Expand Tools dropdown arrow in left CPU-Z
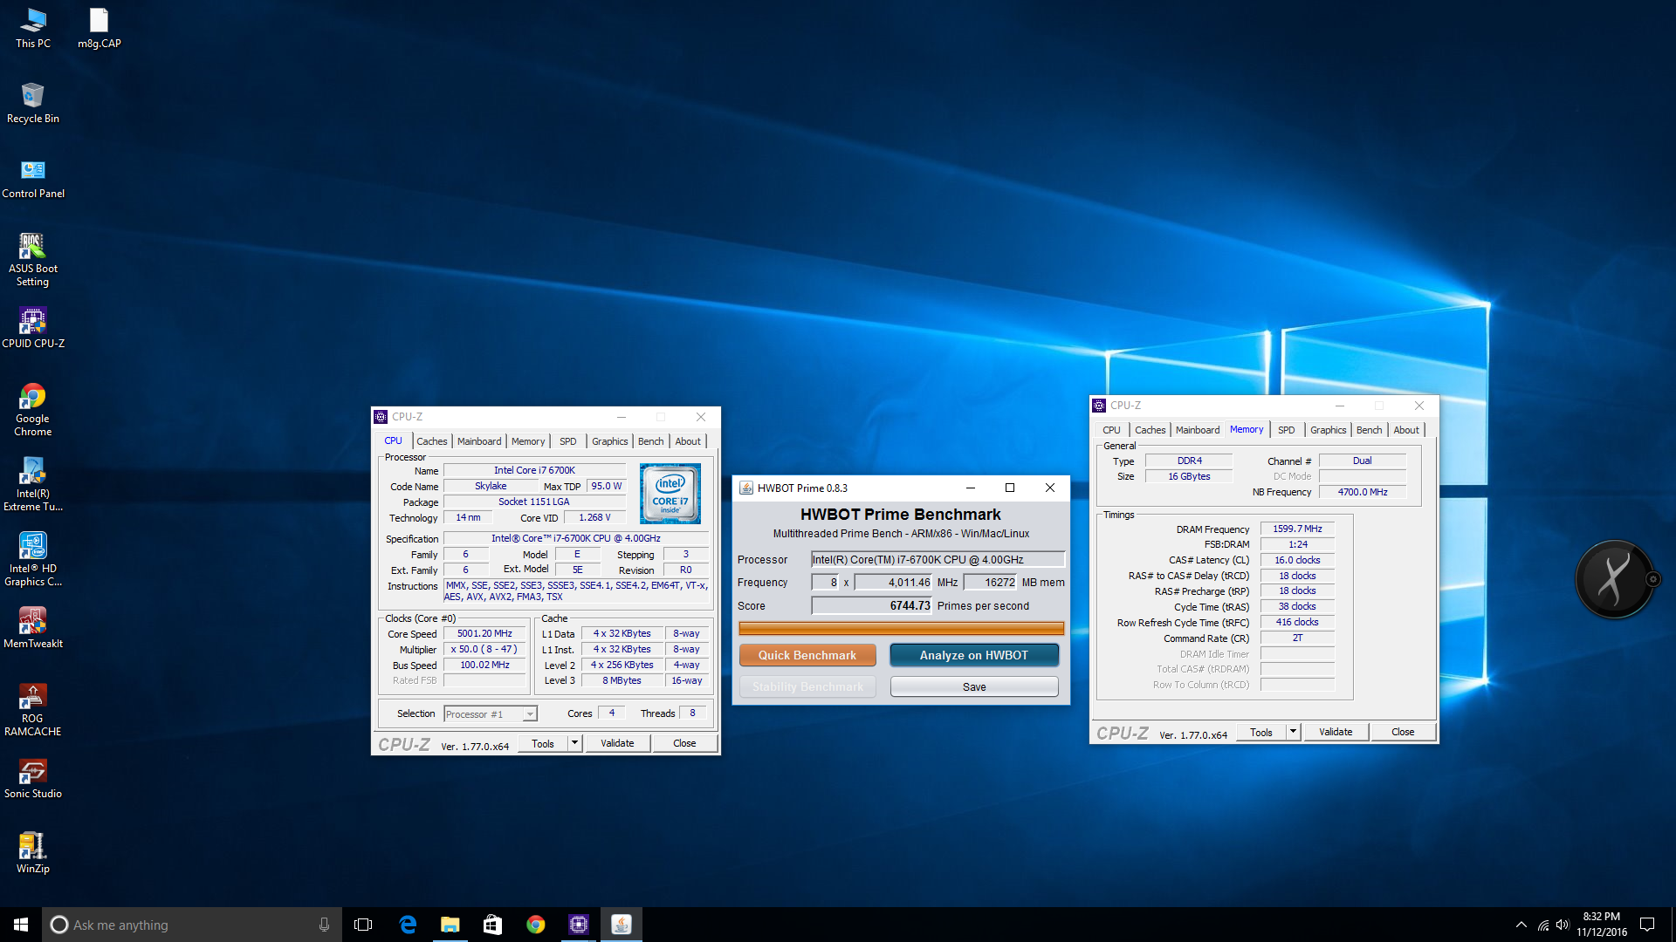This screenshot has width=1676, height=942. 574,743
